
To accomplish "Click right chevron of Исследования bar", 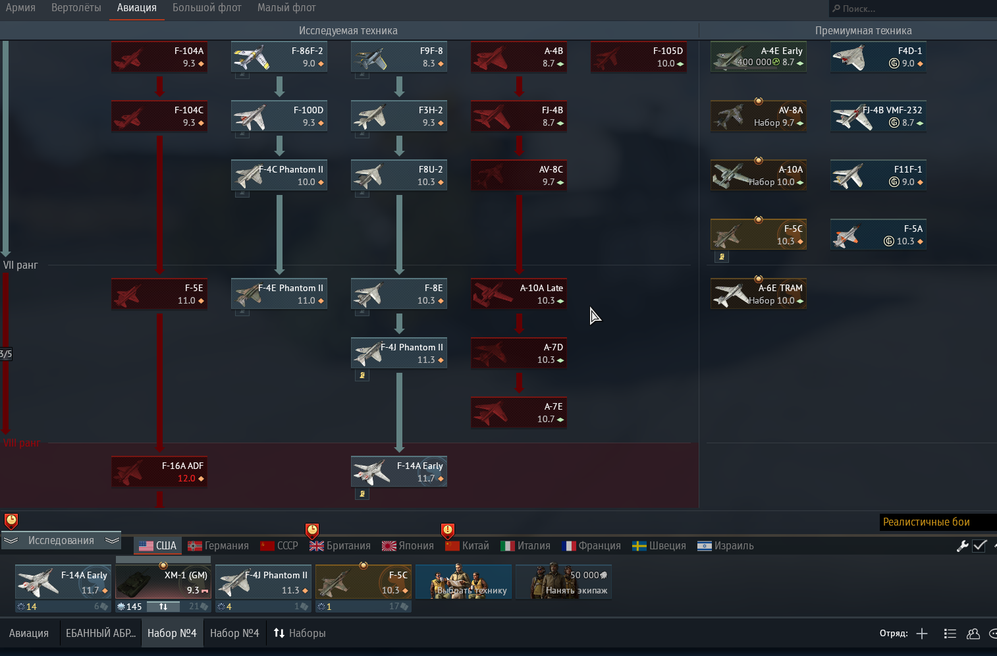I will [112, 540].
